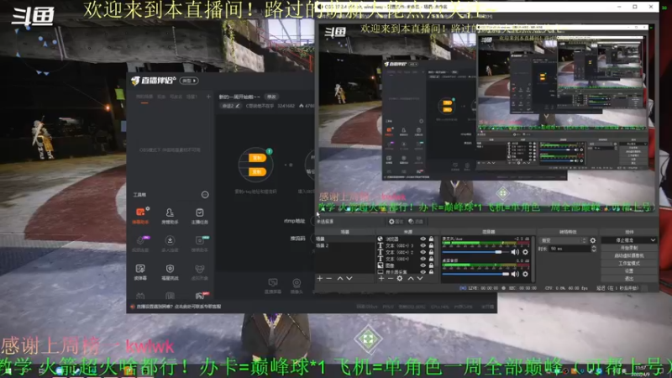Screen dimensions: 672x378
Task: Click 开始录制 start recording button
Action: pyautogui.click(x=628, y=248)
